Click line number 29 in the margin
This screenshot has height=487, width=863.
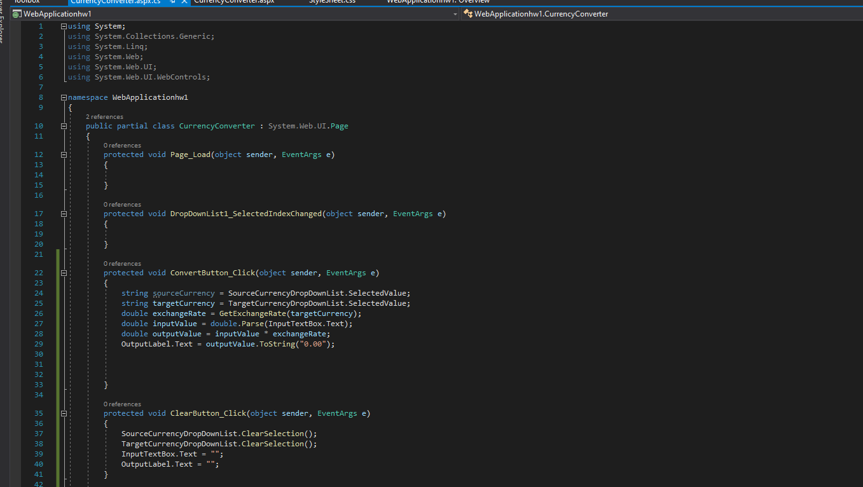click(x=39, y=344)
